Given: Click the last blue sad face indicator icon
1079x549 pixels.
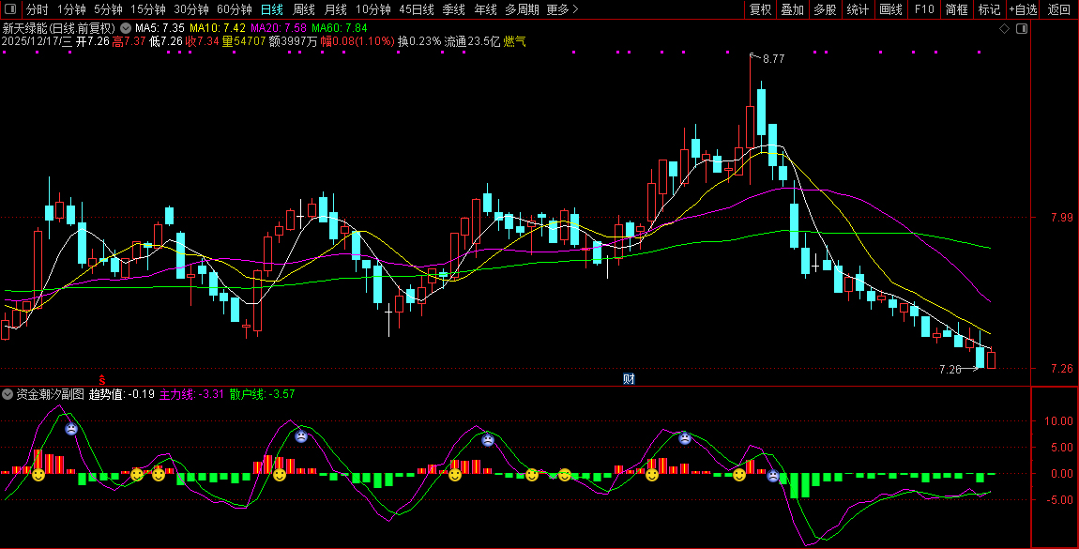Looking at the screenshot, I should tap(773, 476).
